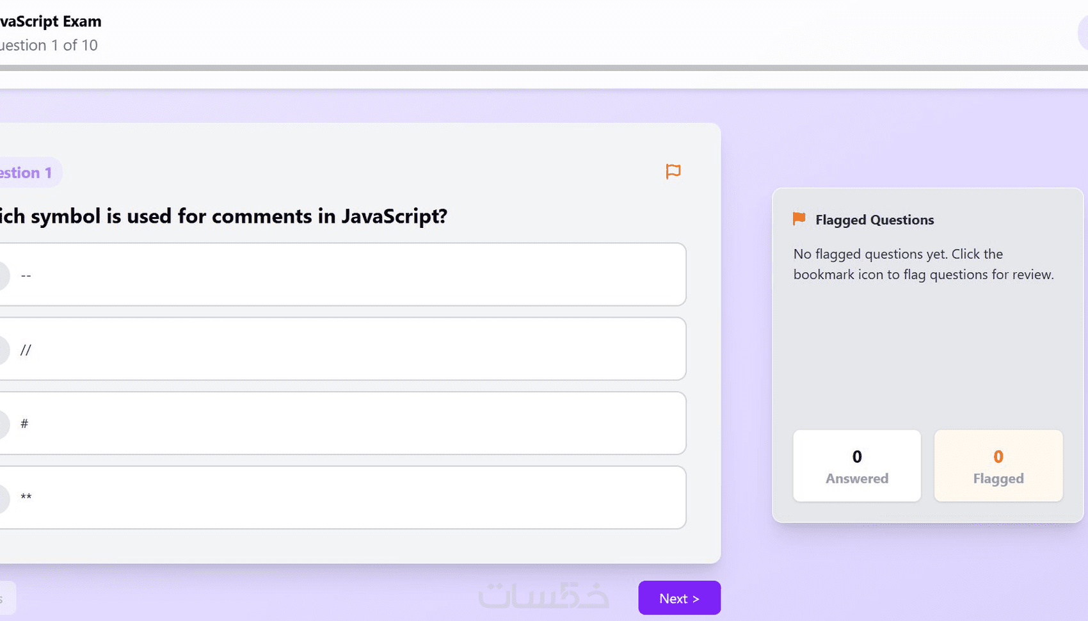Click the JavaScript Exam title
Image resolution: width=1088 pixels, height=621 pixels.
[x=50, y=21]
